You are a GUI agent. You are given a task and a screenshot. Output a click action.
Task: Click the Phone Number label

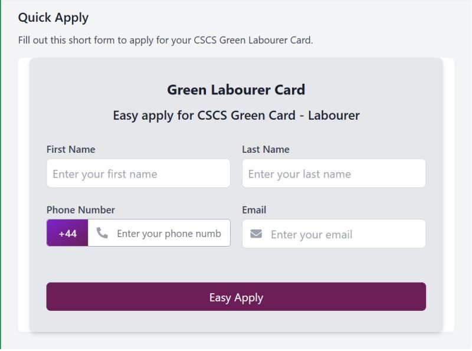point(81,209)
